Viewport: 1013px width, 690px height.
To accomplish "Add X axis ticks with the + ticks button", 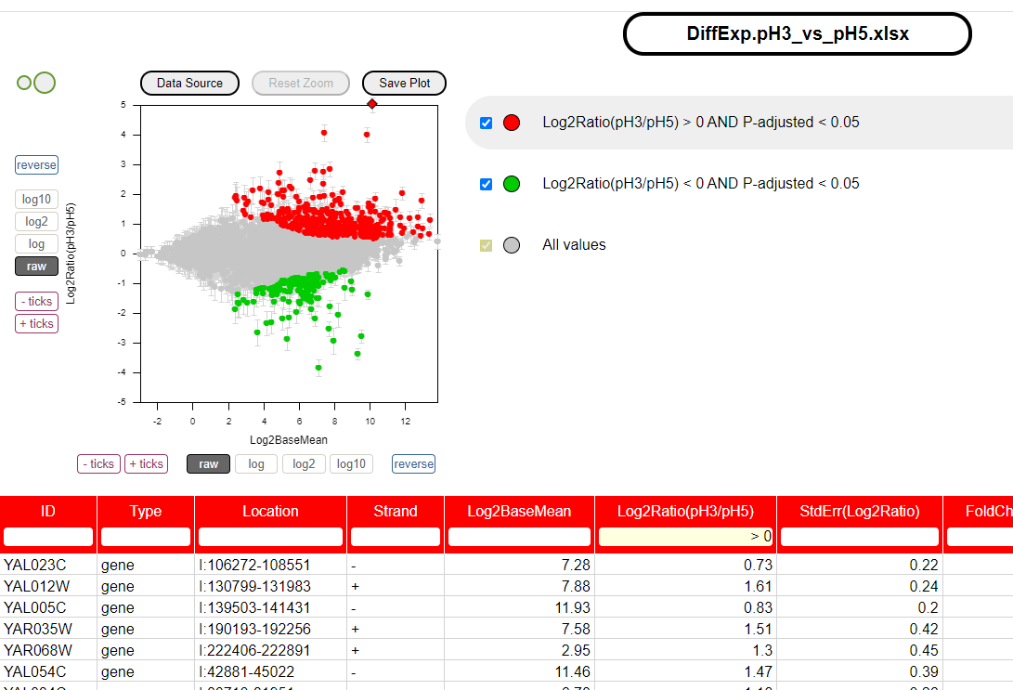I will [146, 464].
